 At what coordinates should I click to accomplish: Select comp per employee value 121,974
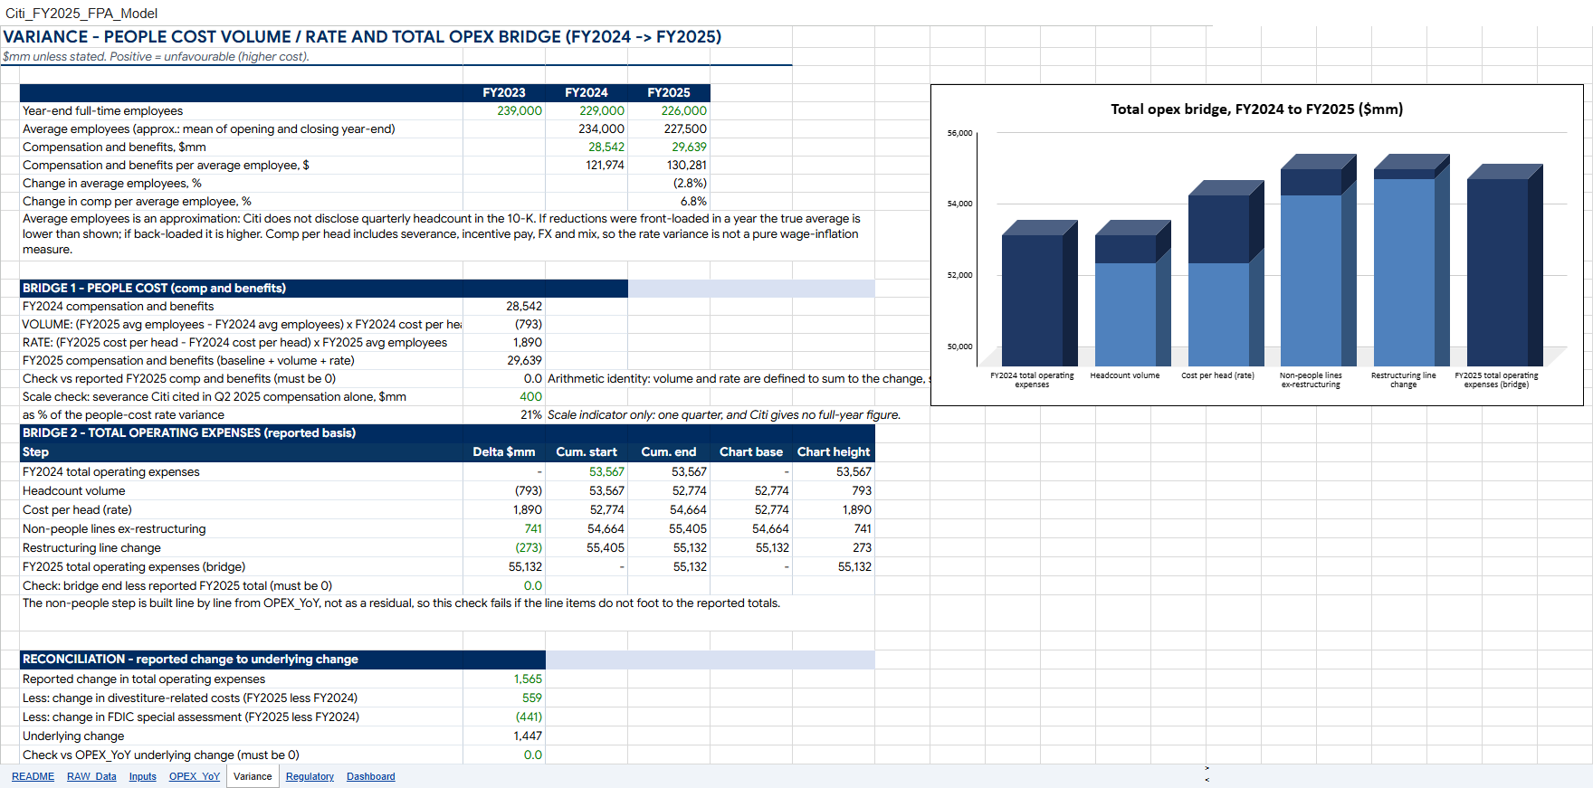click(605, 165)
